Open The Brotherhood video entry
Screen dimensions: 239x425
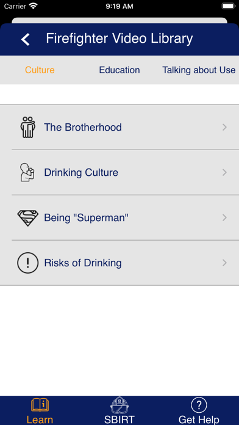coord(120,127)
